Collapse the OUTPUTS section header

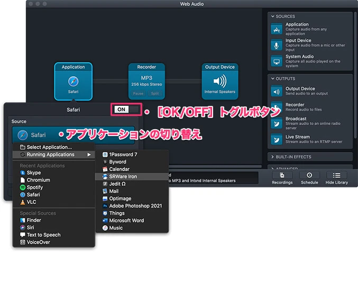point(286,79)
